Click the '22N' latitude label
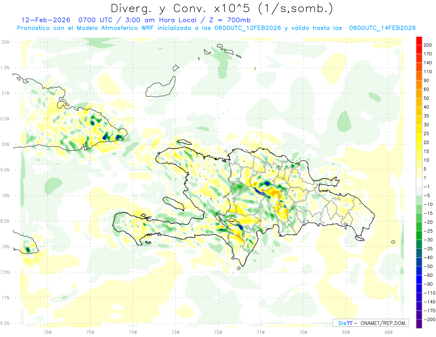 click(x=5, y=42)
